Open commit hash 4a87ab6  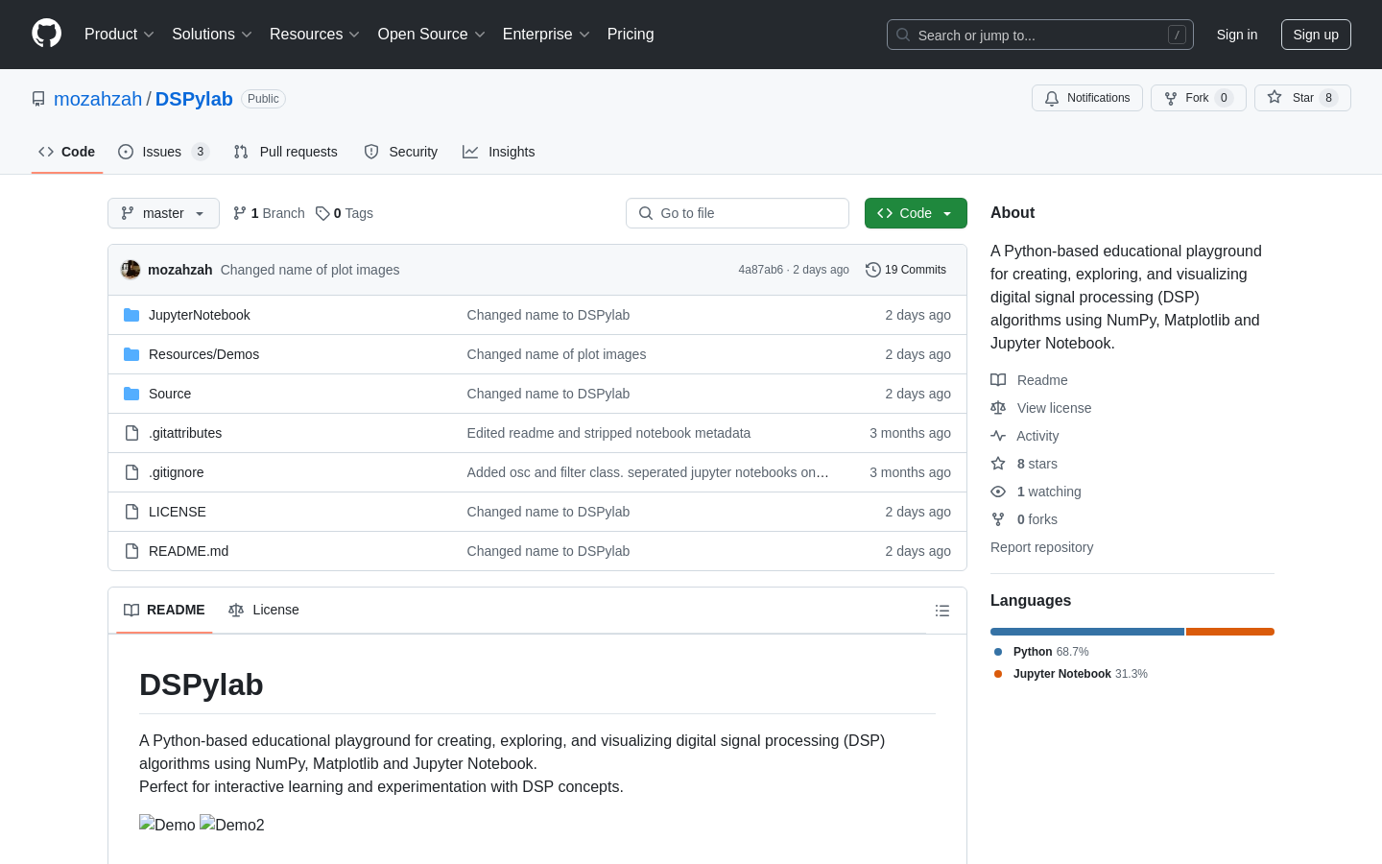click(x=760, y=270)
